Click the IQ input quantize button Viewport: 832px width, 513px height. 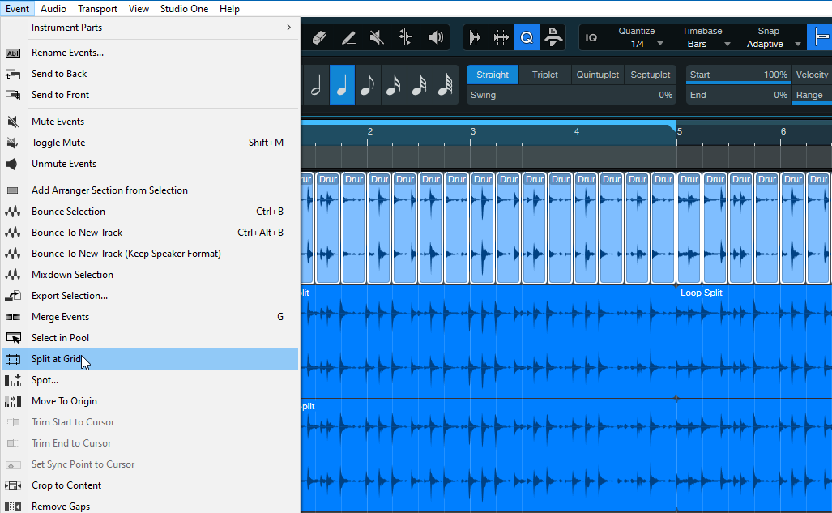click(x=591, y=38)
